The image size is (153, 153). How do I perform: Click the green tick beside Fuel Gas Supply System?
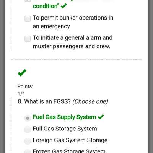(x=101, y=117)
